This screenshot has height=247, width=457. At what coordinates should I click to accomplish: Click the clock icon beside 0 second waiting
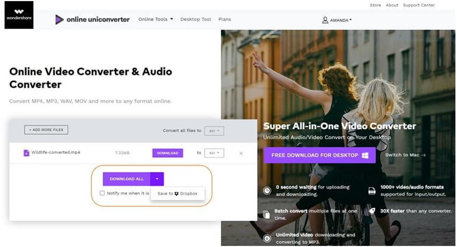tap(267, 191)
